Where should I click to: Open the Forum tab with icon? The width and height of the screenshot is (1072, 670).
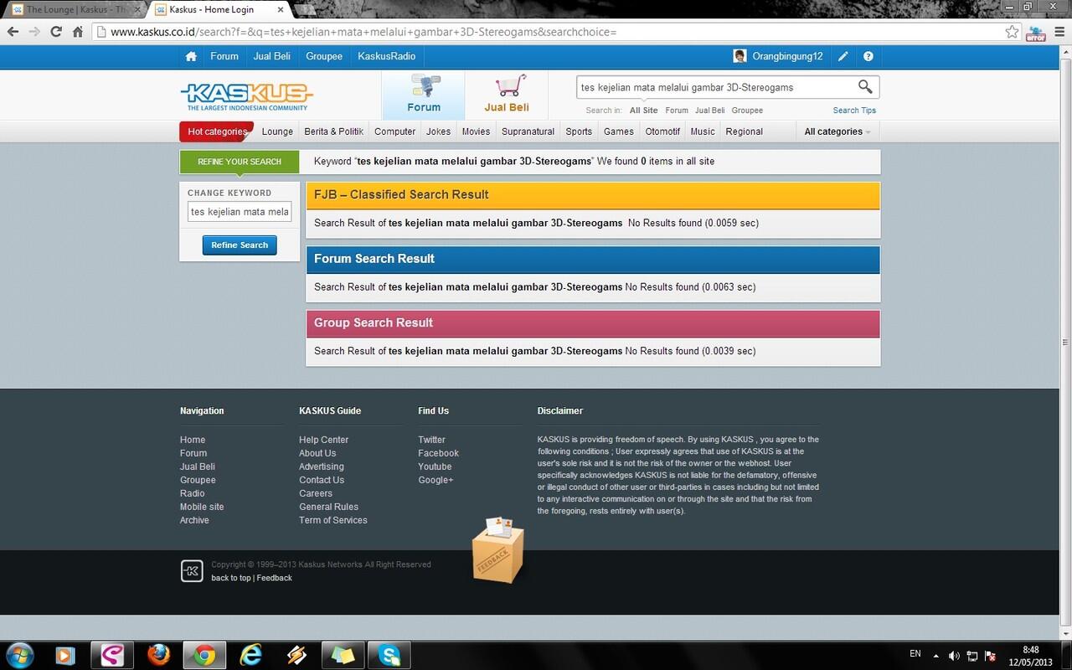coord(424,94)
